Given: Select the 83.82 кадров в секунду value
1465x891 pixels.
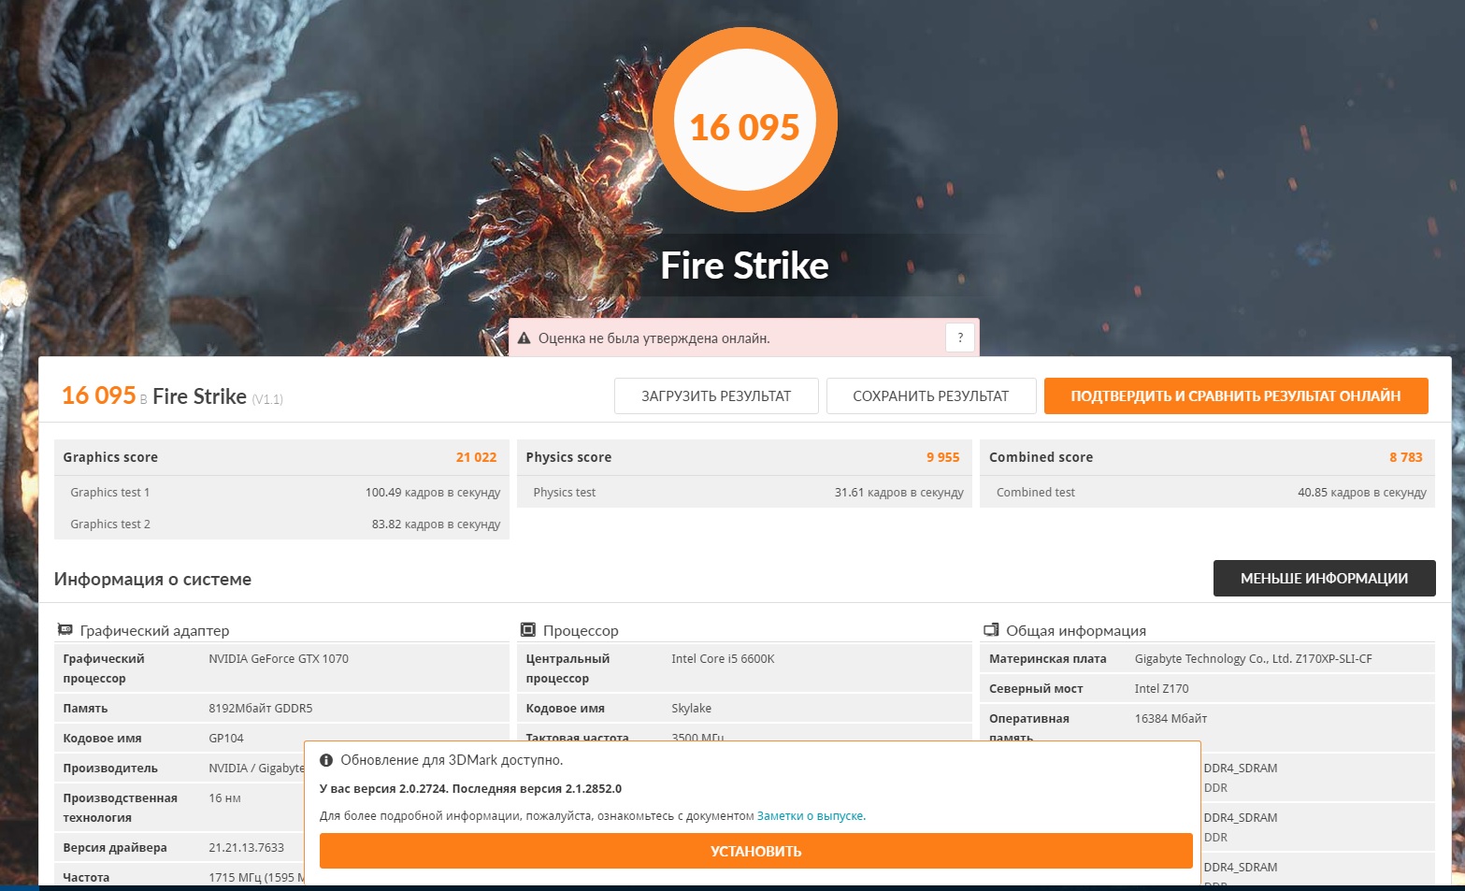Looking at the screenshot, I should 437,524.
